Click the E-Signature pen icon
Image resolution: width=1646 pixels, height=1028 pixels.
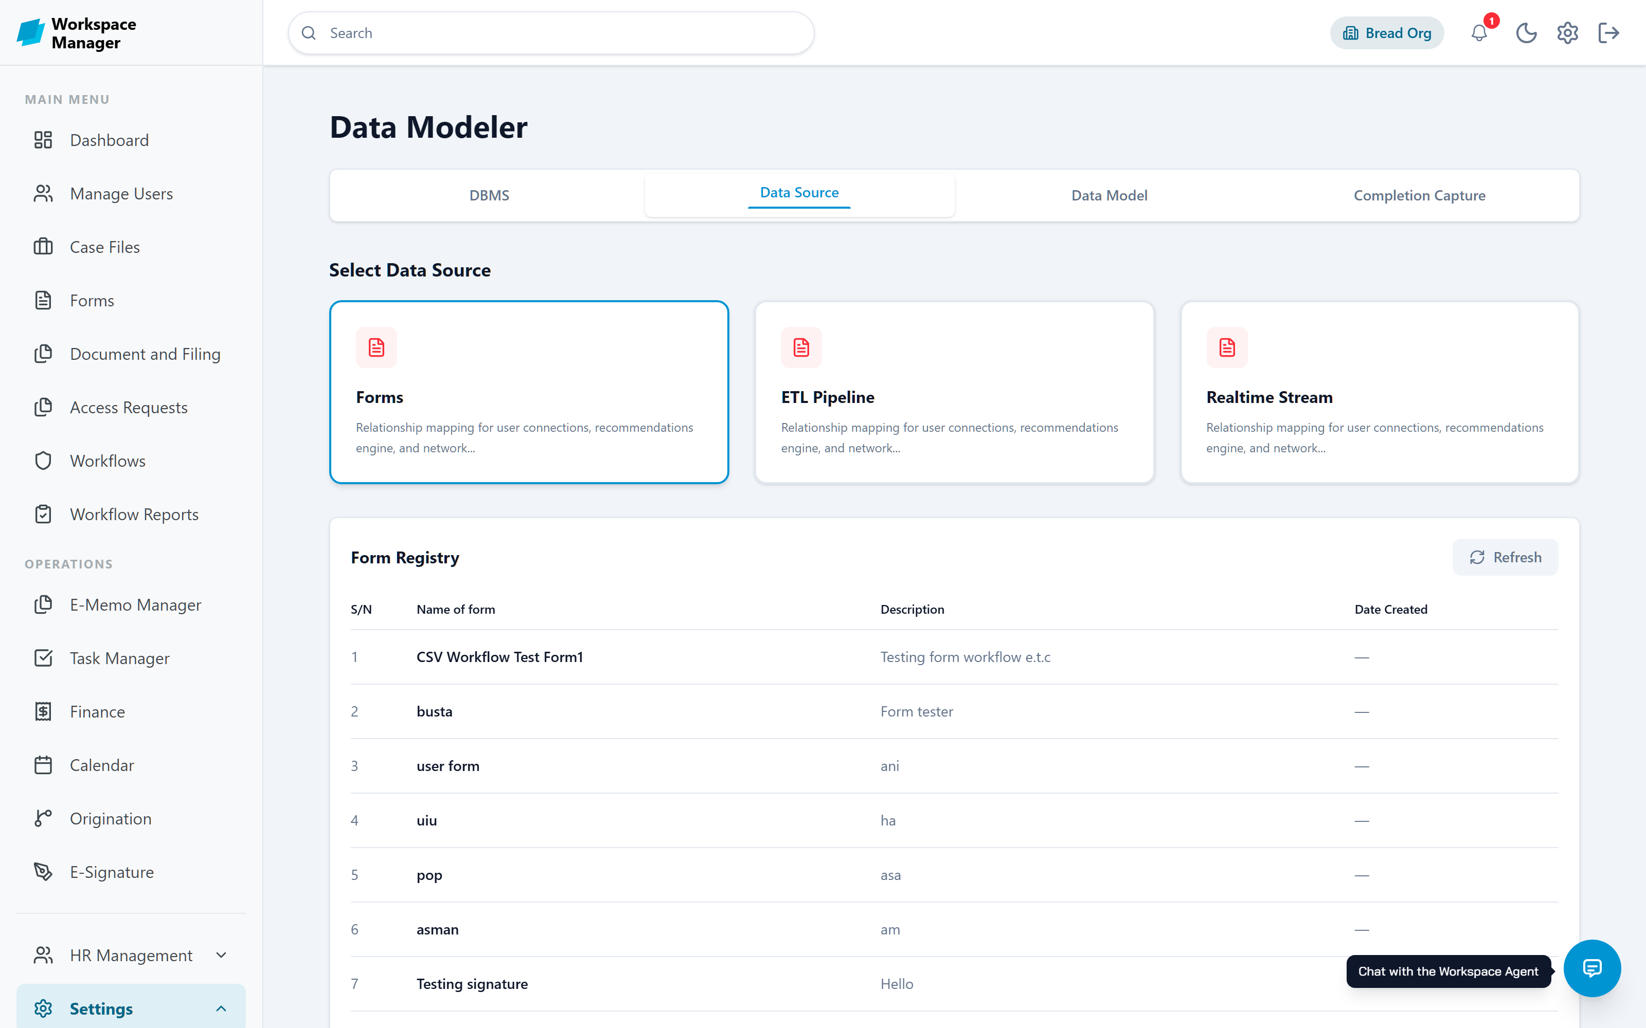43,872
